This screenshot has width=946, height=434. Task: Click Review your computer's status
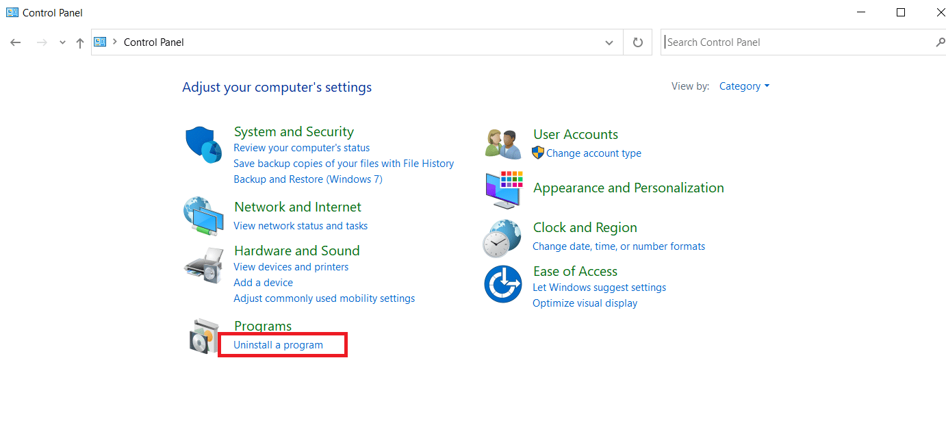tap(301, 148)
